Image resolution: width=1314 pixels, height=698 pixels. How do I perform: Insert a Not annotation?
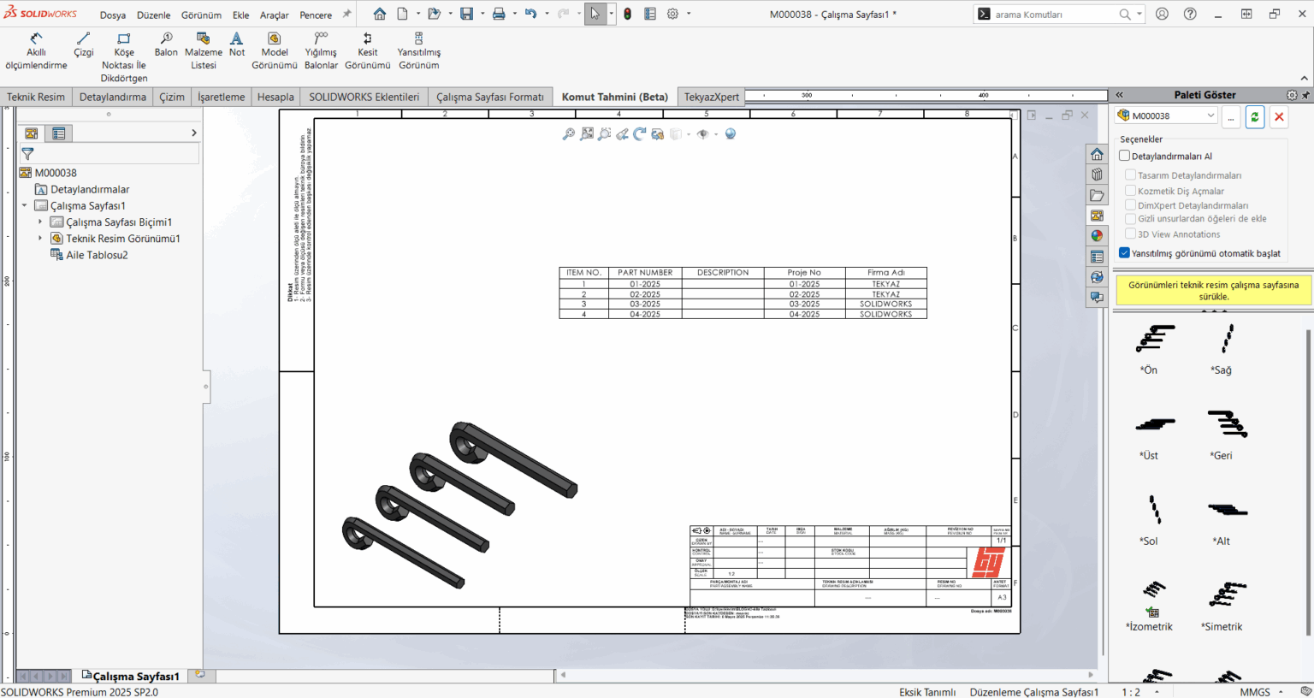click(237, 44)
